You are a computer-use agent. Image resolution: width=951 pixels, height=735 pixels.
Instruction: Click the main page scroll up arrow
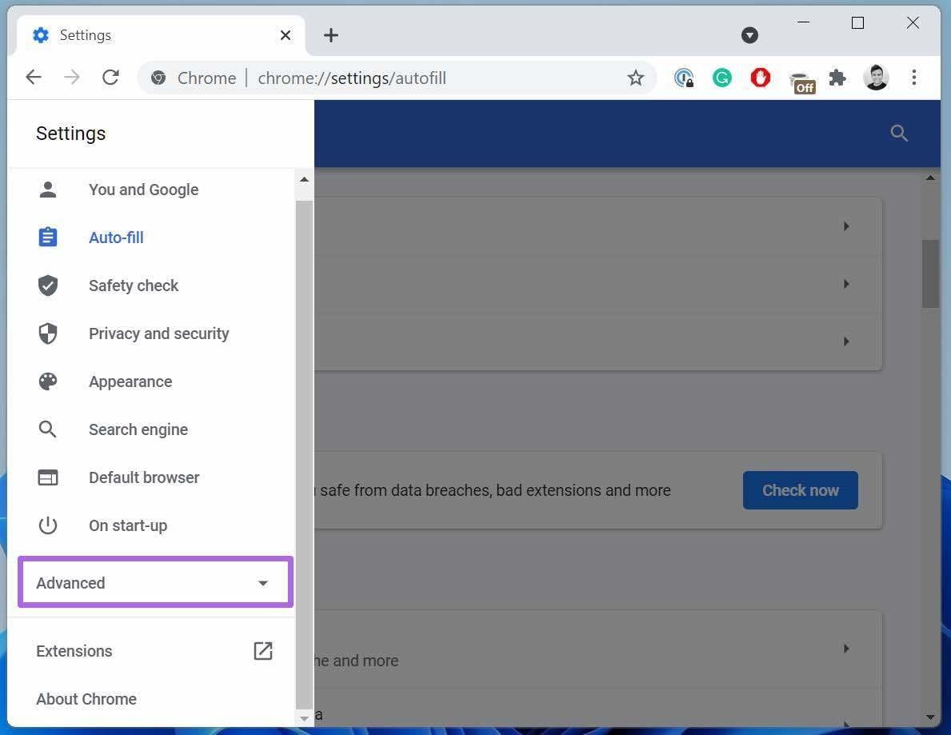point(930,178)
